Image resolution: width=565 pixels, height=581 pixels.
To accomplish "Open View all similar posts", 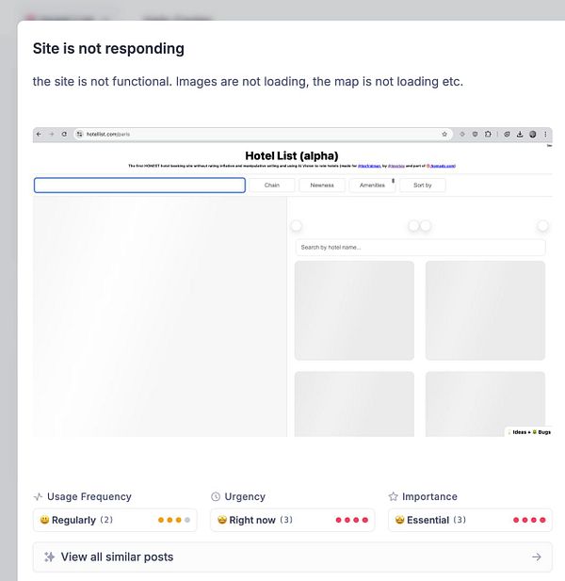I will [292, 557].
